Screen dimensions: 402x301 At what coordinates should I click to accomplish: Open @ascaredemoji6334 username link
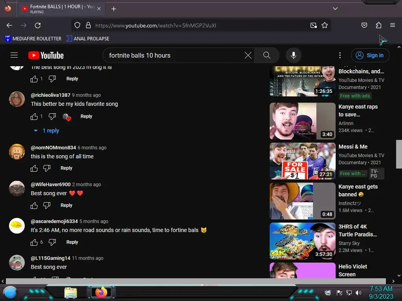(54, 221)
